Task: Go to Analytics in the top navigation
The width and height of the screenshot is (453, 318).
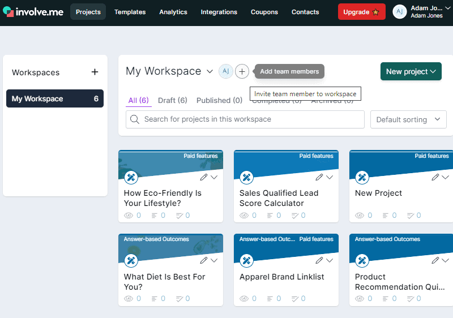Action: point(173,12)
